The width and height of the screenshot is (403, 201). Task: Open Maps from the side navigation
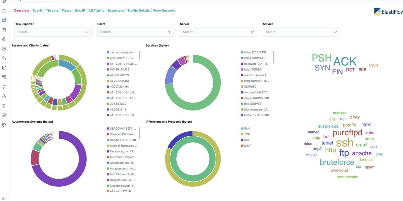click(4, 39)
